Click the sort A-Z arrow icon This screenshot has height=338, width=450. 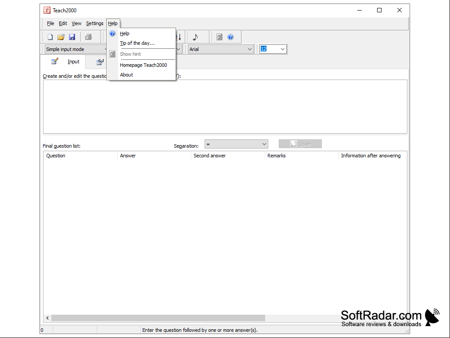pyautogui.click(x=179, y=37)
